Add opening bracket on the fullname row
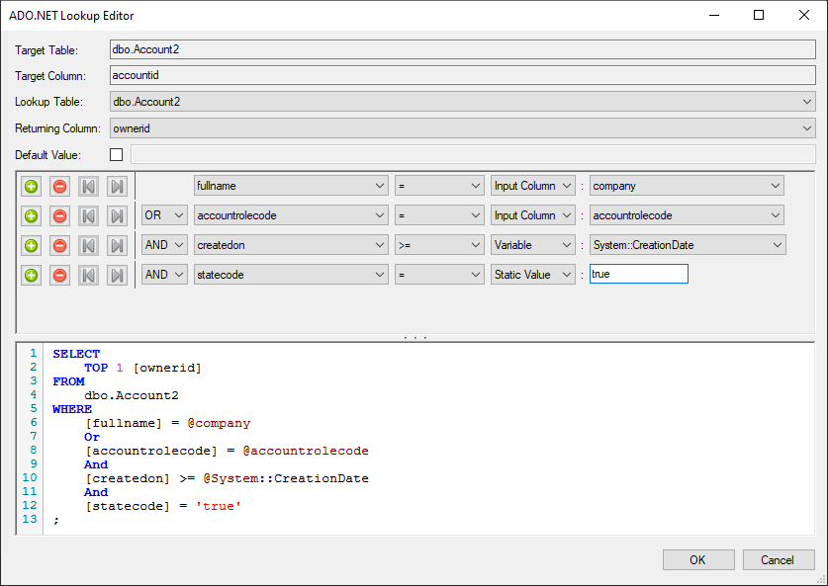828x586 pixels. click(x=88, y=186)
